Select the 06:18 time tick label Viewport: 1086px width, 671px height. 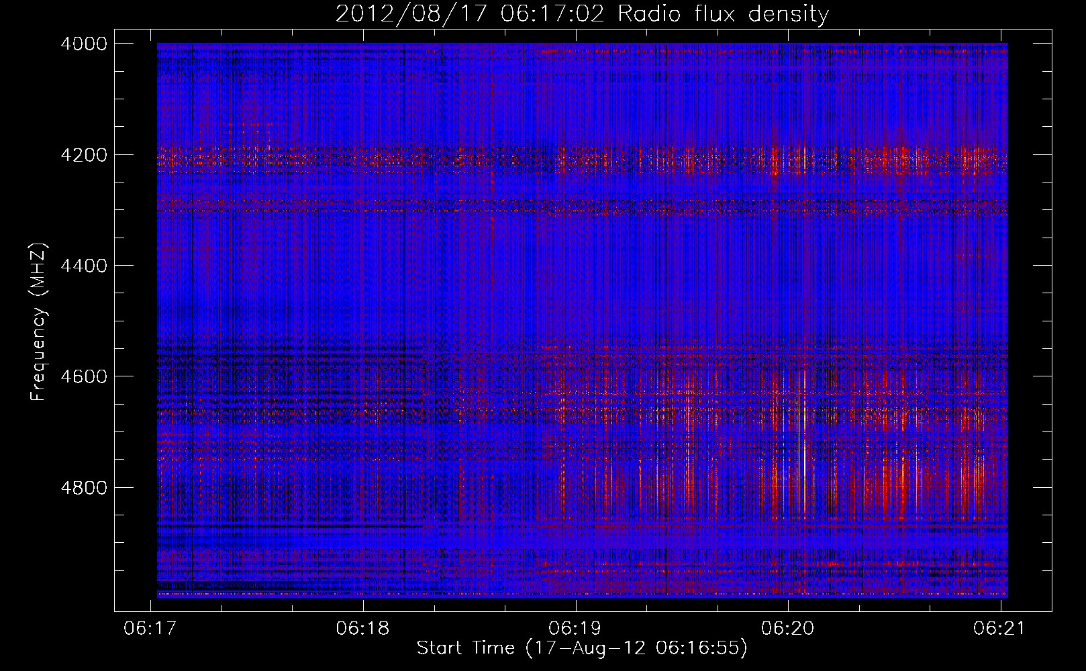tap(363, 628)
